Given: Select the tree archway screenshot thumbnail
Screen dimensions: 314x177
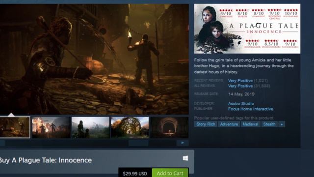Looking at the screenshot, I should click(x=130, y=127).
